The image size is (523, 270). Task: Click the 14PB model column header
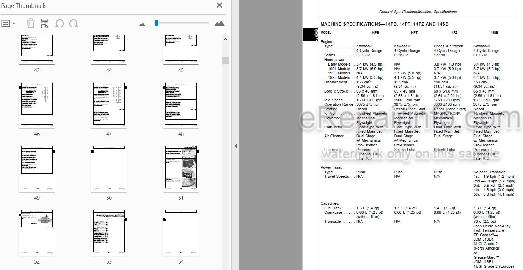[x=375, y=33]
